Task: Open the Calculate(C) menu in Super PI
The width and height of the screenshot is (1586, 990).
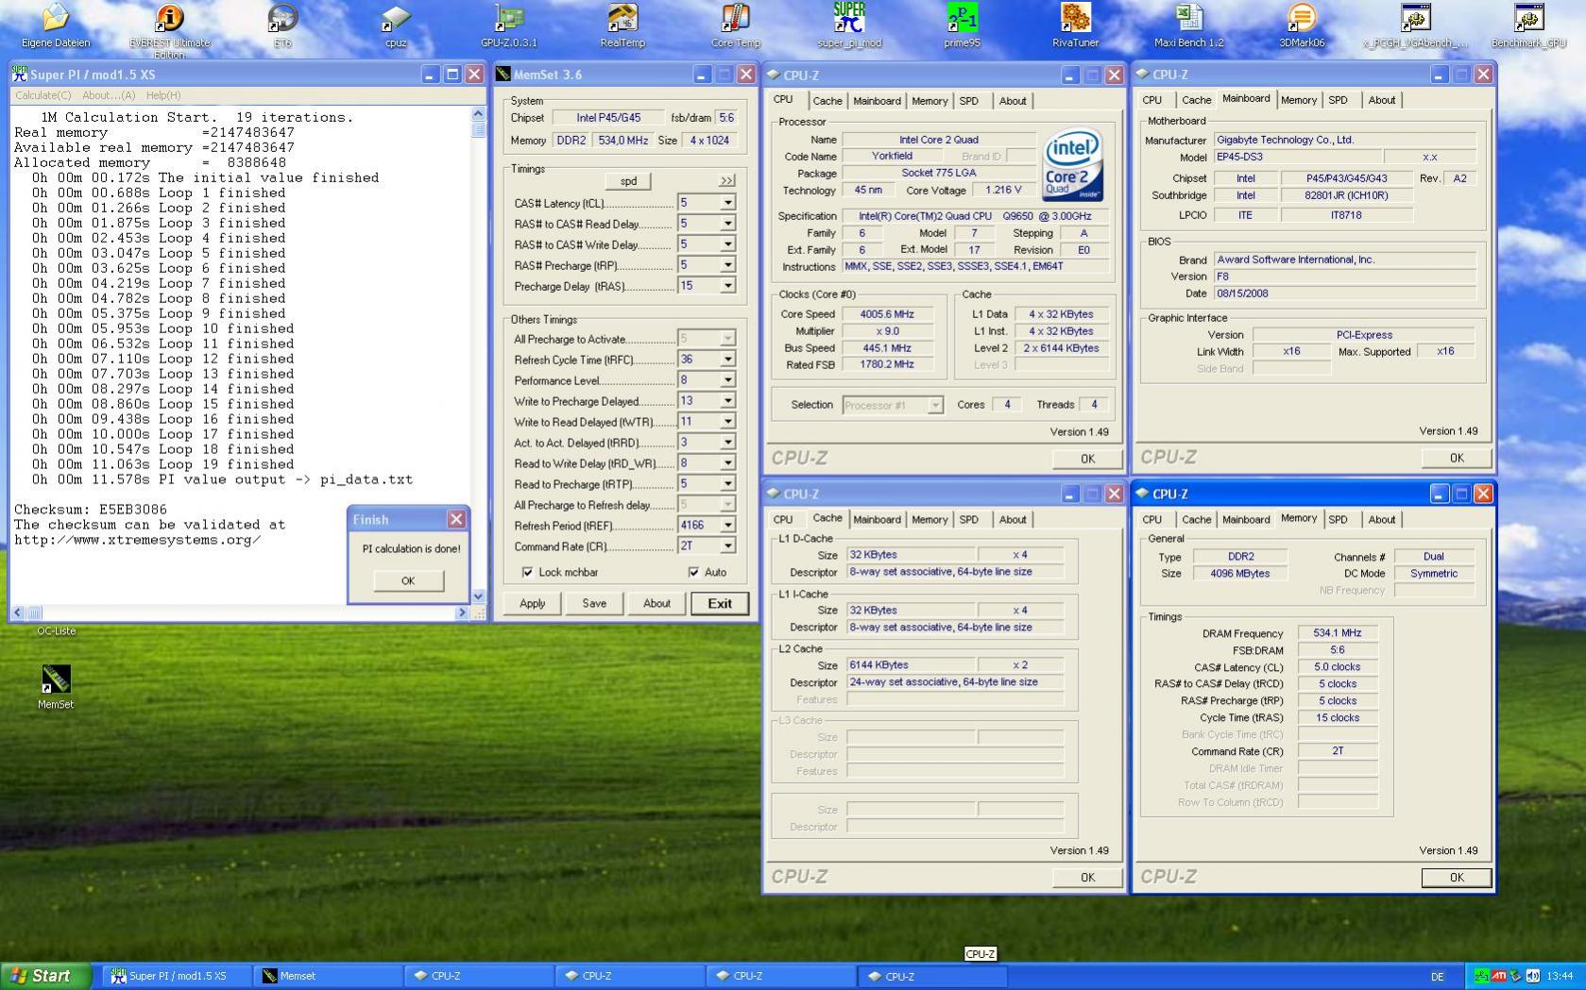Action: [43, 95]
